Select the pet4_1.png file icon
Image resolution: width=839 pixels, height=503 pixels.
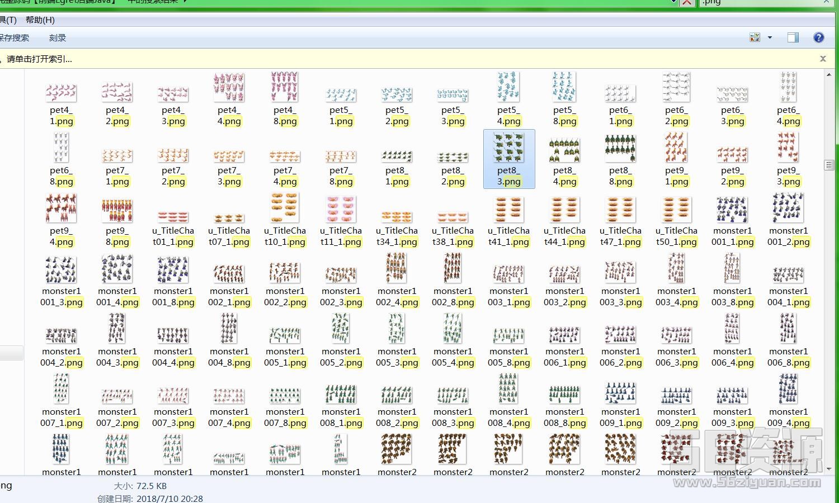click(x=61, y=89)
